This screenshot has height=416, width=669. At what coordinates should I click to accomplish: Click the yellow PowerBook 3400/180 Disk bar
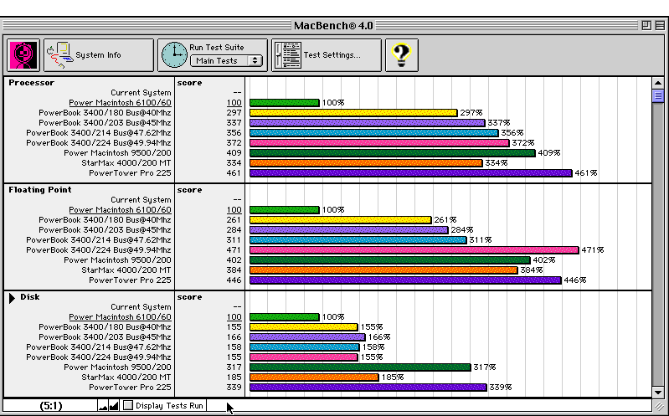(304, 327)
